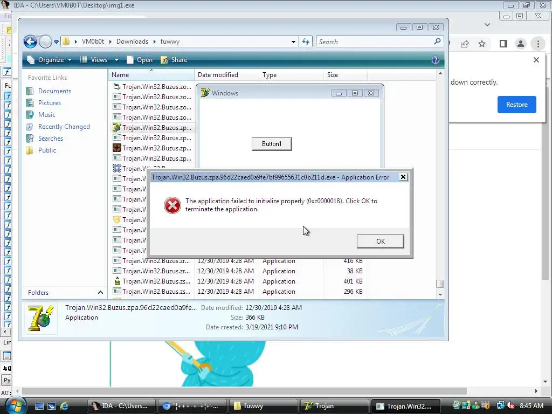Bookmark page with Chrome star icon
552x414 pixels.
[482, 44]
